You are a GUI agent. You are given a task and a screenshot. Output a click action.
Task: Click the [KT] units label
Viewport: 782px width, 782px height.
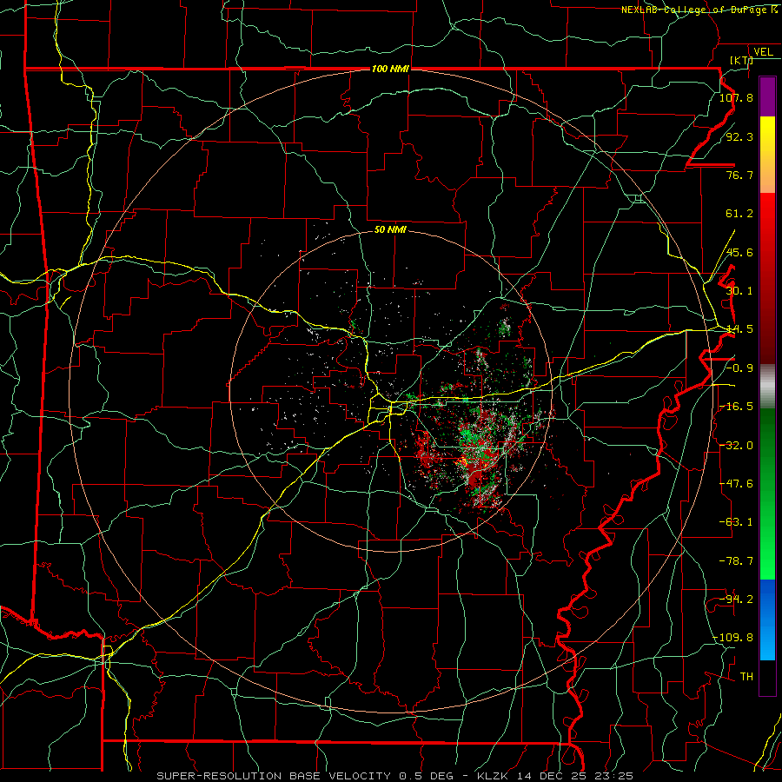pyautogui.click(x=742, y=60)
